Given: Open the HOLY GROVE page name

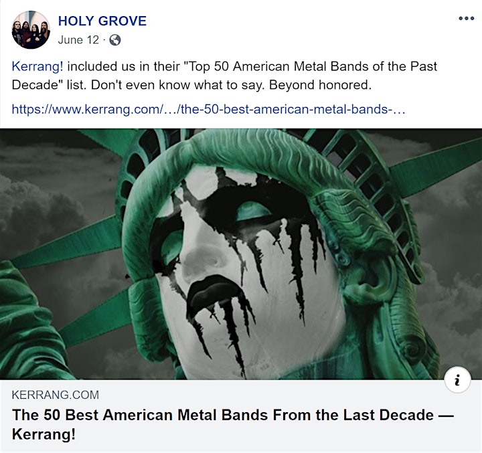Looking at the screenshot, I should point(102,21).
